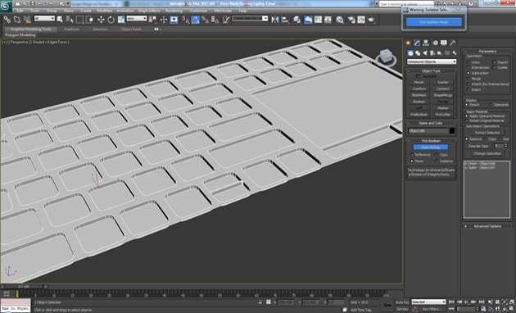Toggle the Spinner Snap icon

pyautogui.click(x=215, y=20)
